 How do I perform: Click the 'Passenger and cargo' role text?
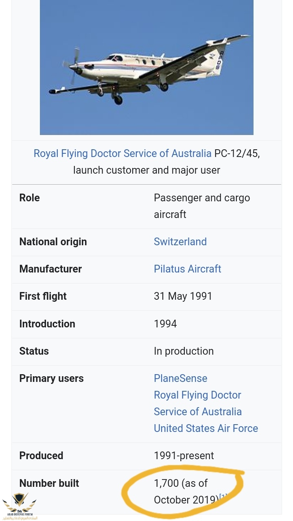point(202,198)
